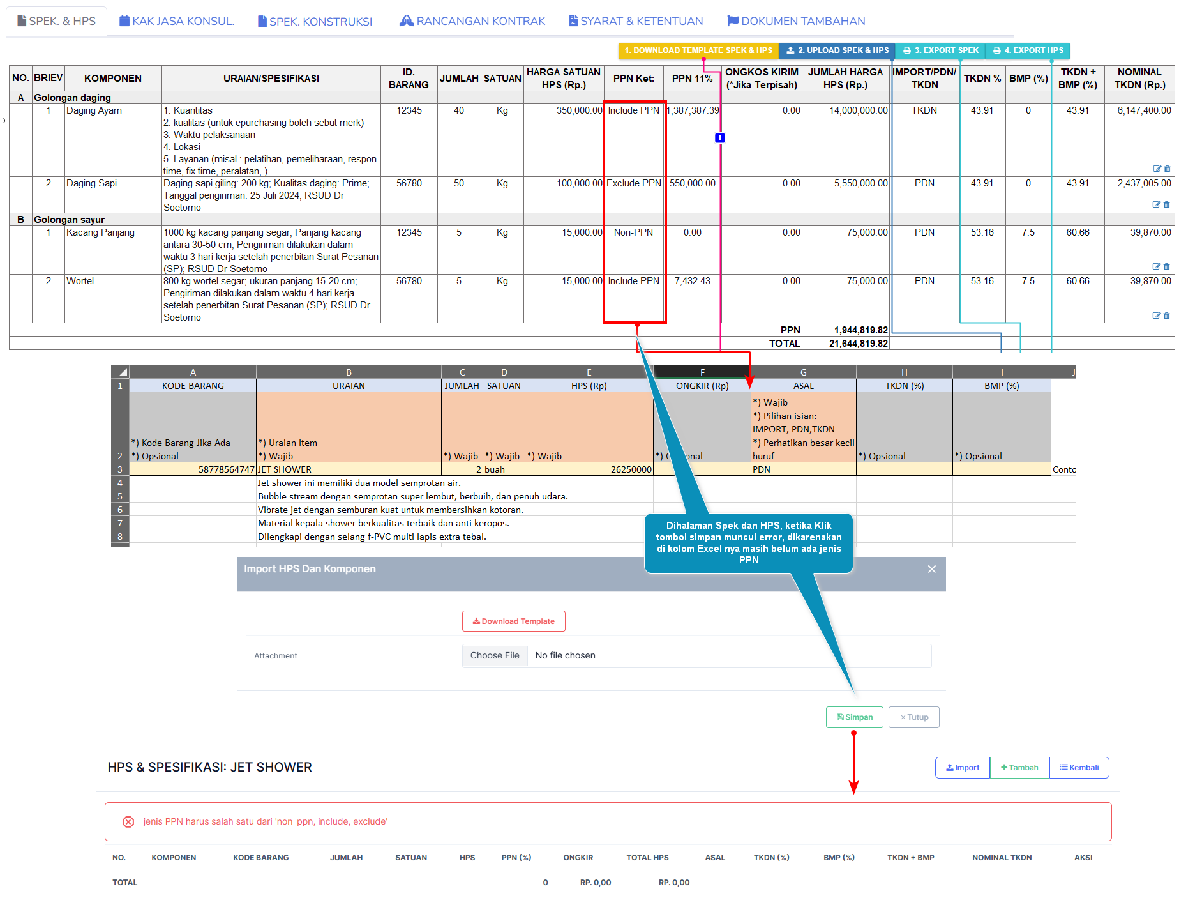This screenshot has height=898, width=1179.
Task: Click the 'Non-PPN' cell
Action: pos(634,250)
